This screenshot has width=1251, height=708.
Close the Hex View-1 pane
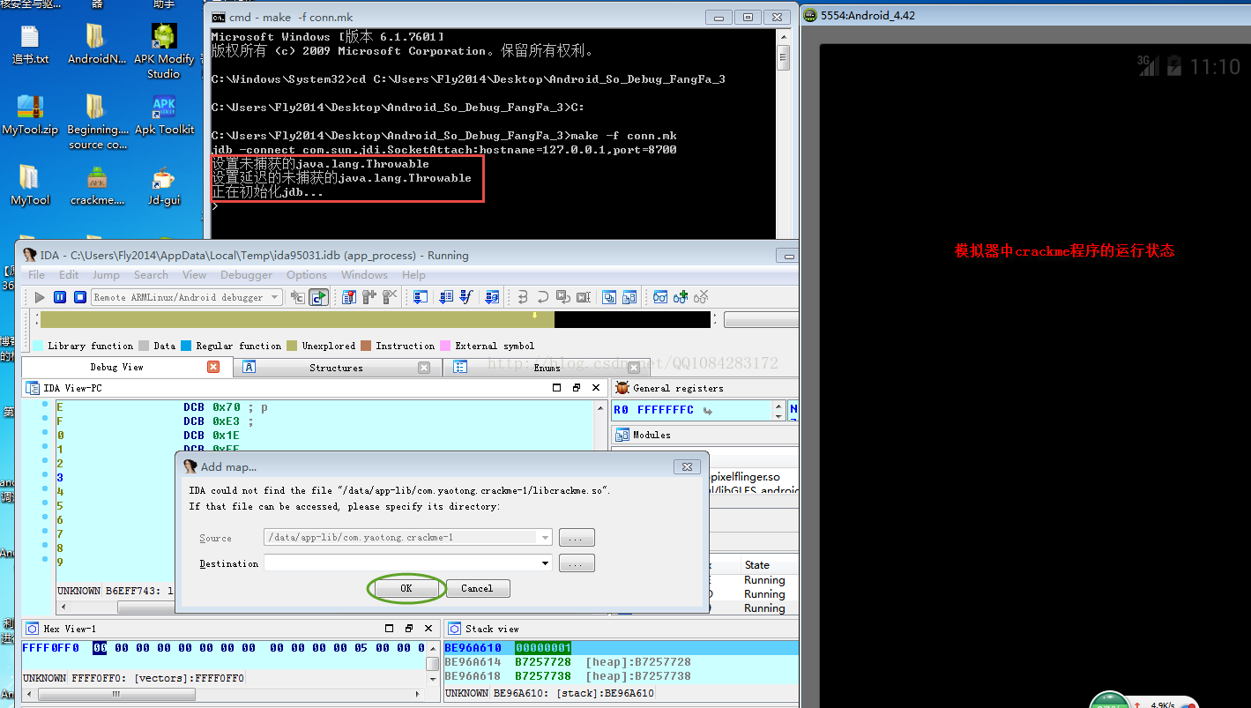click(428, 629)
